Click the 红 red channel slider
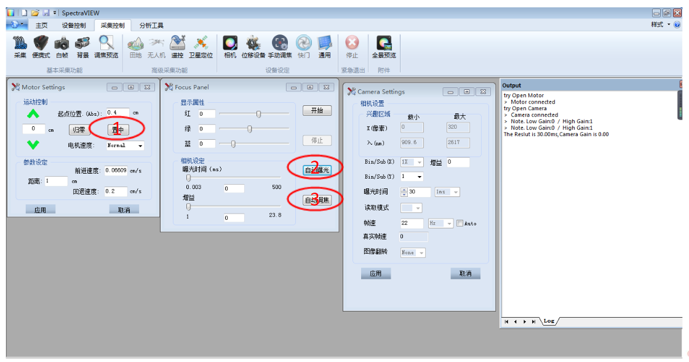The height and width of the screenshot is (362, 689). click(258, 114)
